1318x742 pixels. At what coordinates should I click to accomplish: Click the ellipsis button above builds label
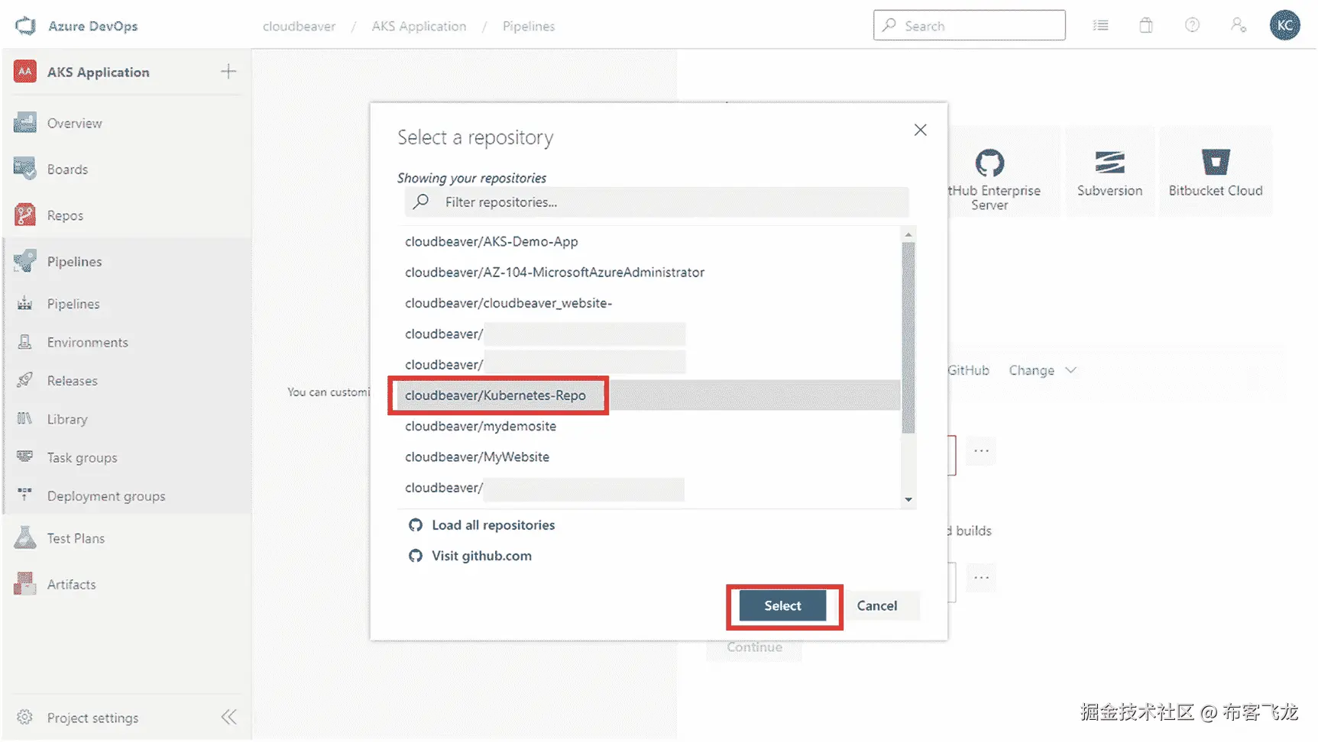coord(982,451)
